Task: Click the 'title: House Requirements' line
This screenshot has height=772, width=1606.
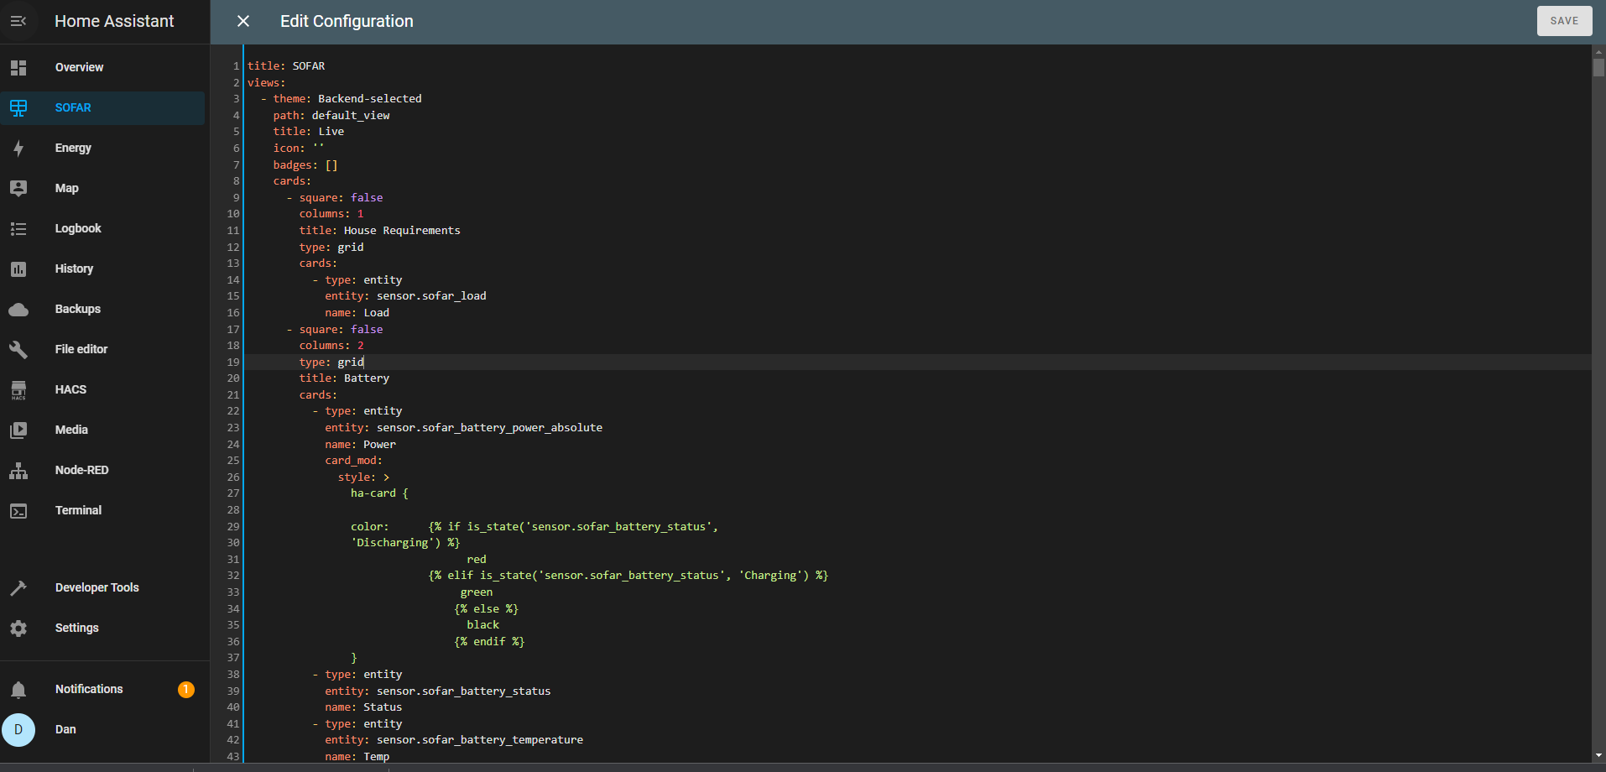Action: pos(379,230)
